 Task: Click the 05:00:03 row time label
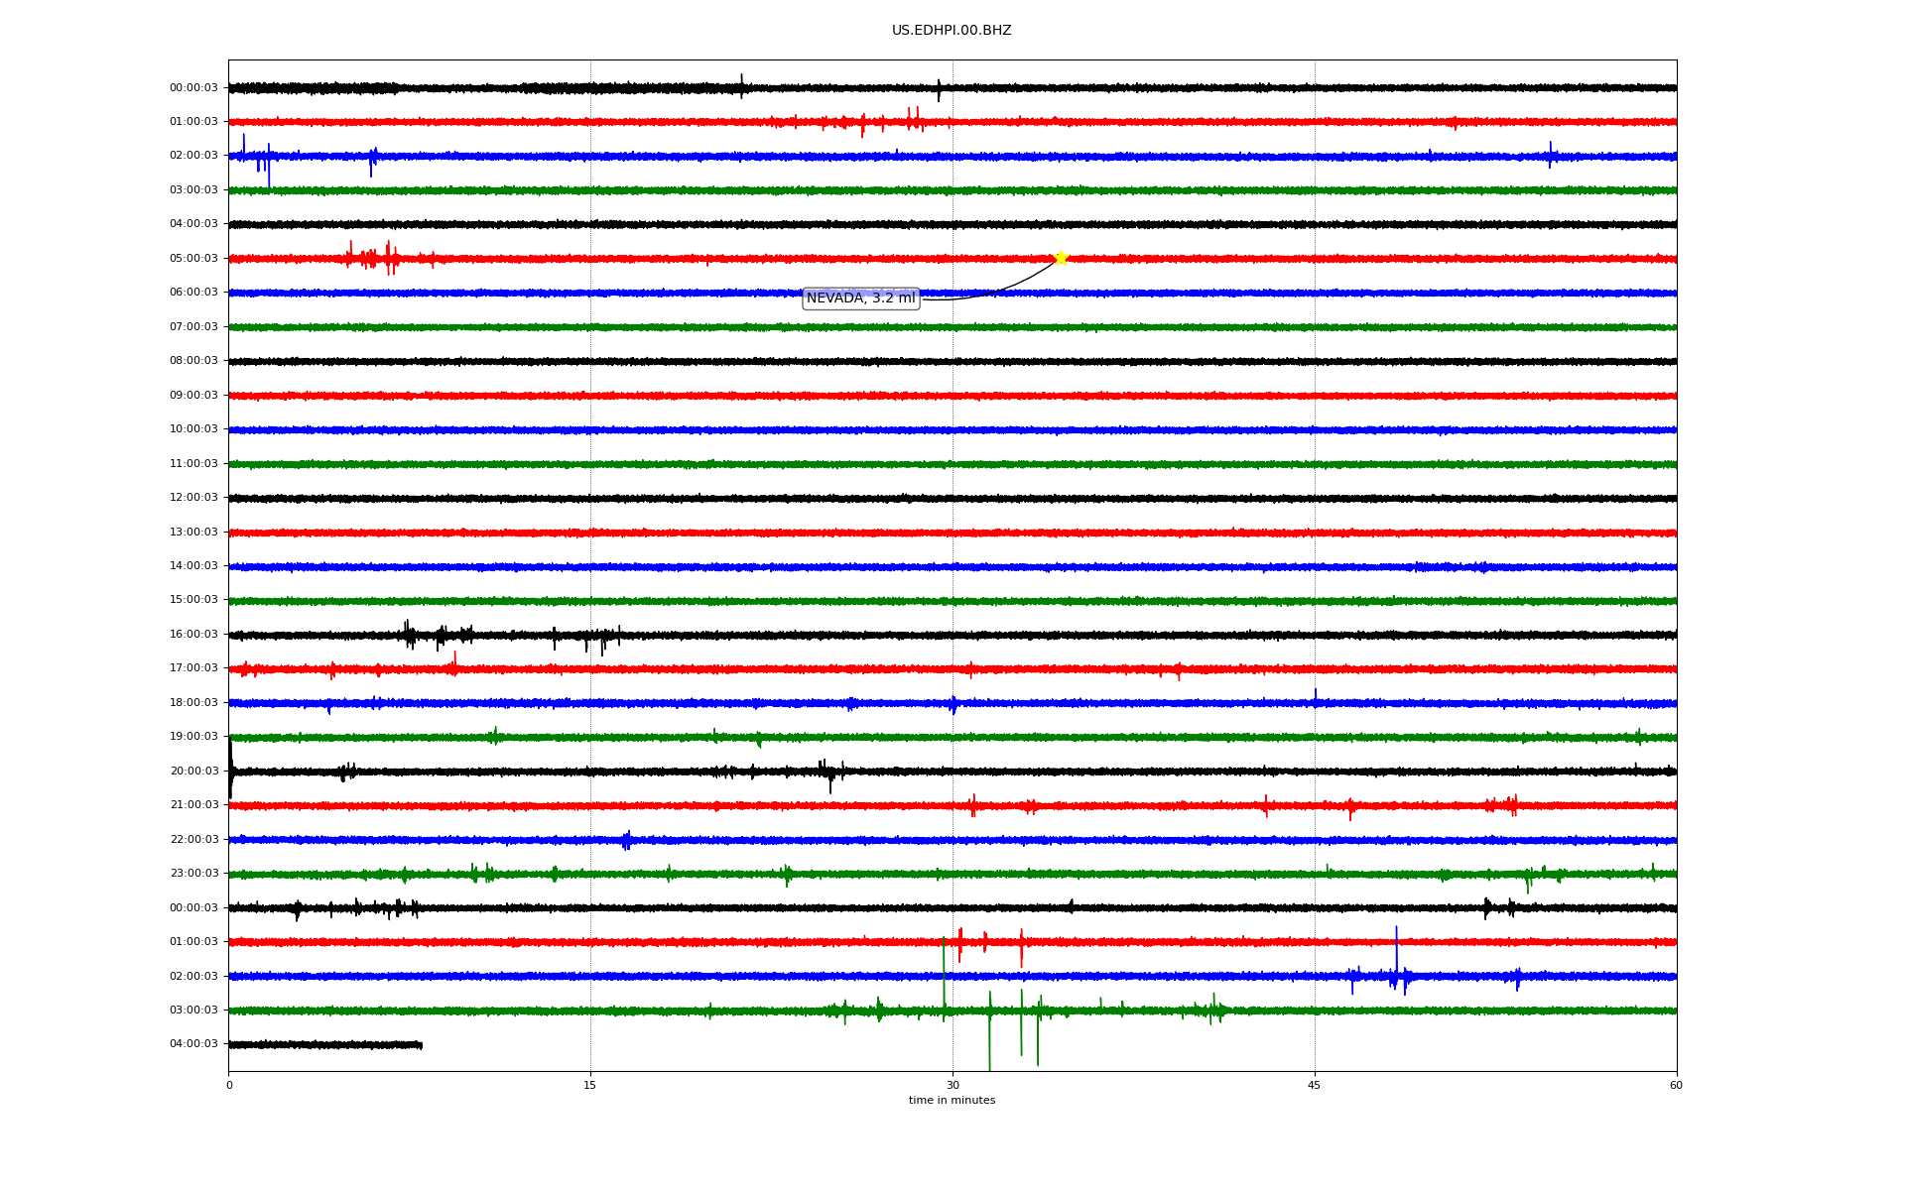pos(193,259)
